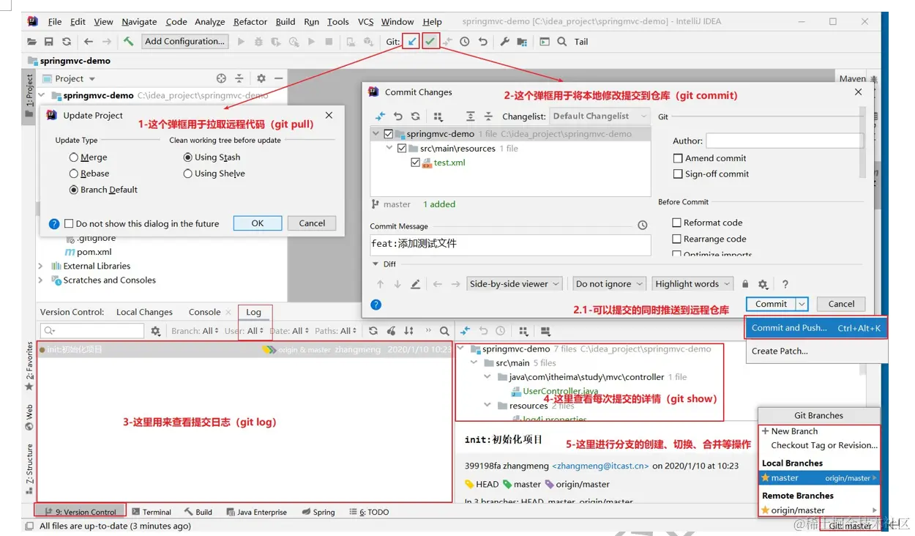Enable the Amend commit checkbox

click(x=678, y=158)
